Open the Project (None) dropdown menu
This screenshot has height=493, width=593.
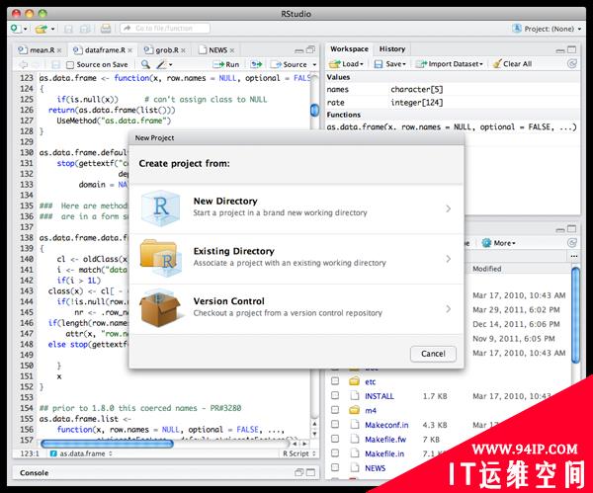coord(548,29)
